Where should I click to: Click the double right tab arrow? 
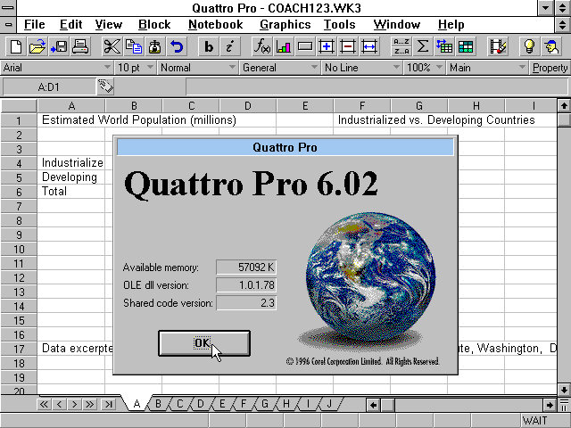[89, 404]
